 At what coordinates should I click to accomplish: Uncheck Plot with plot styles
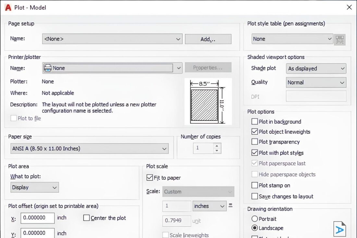(254, 153)
